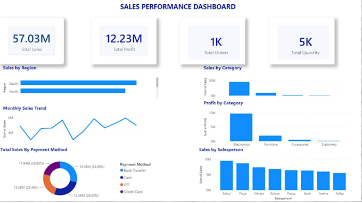Select the Bank Transfer legend marker
This screenshot has width=362, height=203.
[x=122, y=170]
